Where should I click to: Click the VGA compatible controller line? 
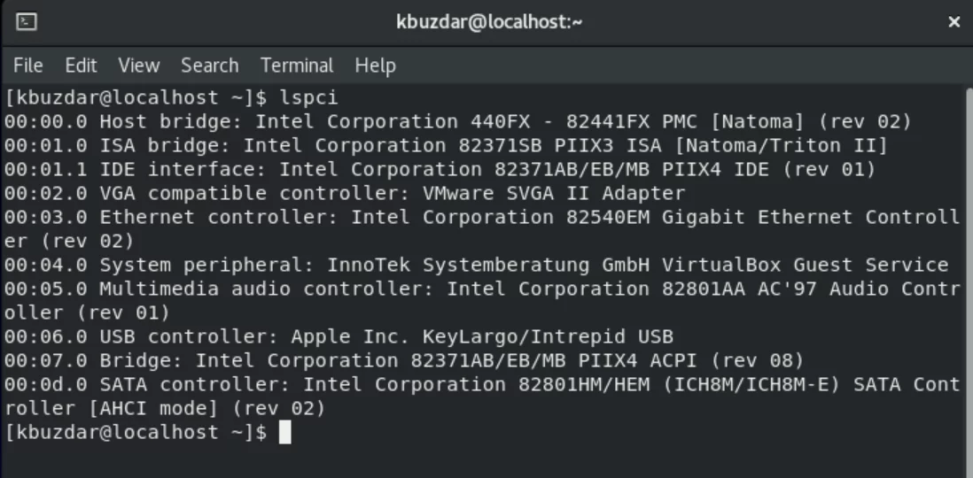345,194
